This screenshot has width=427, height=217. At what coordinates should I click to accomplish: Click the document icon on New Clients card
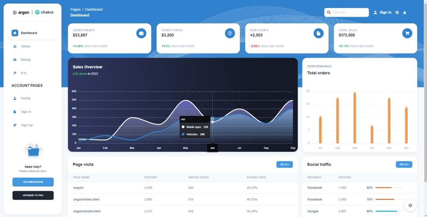pos(319,33)
